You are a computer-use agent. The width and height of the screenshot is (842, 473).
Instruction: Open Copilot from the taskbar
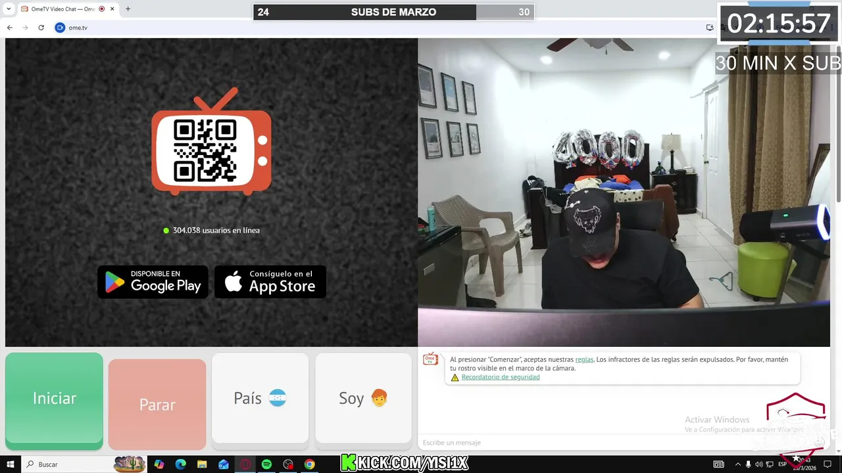point(159,464)
